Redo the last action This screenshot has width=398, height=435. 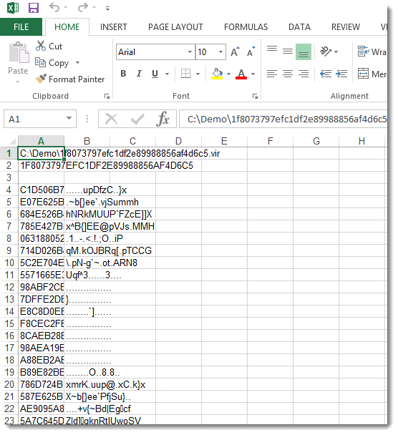click(83, 8)
